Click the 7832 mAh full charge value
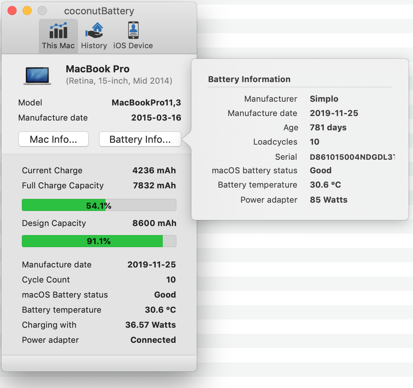 pos(154,185)
